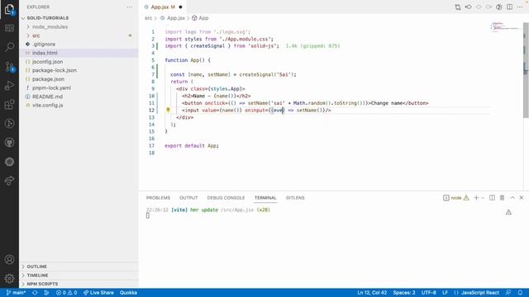The width and height of the screenshot is (529, 297).
Task: Expand the NPM SCRIPTS section
Action: click(42, 284)
